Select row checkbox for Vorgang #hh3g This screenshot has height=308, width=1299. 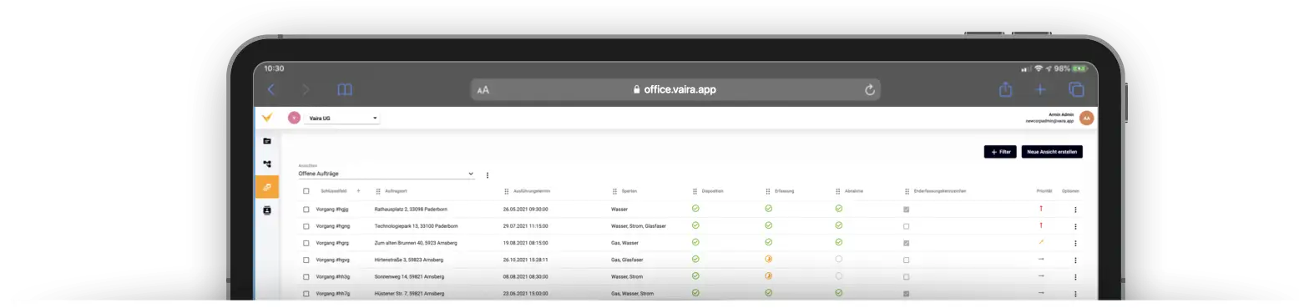coord(306,277)
